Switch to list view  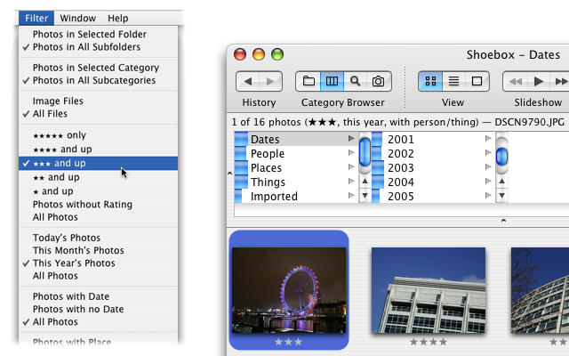[x=453, y=82]
